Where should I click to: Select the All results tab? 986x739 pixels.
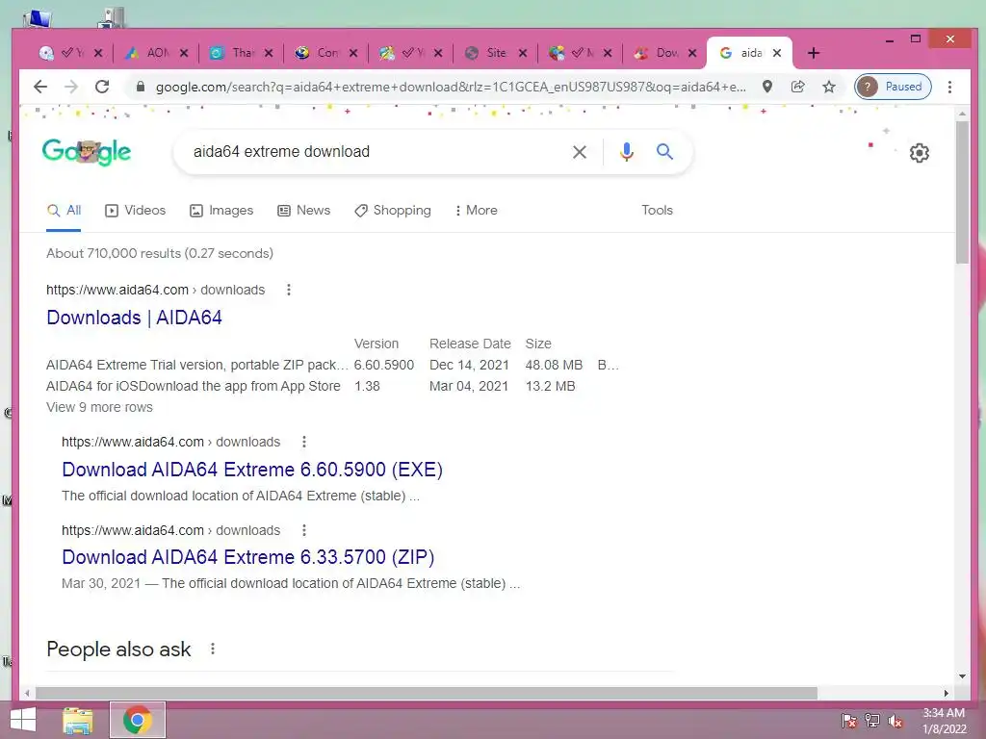(64, 211)
